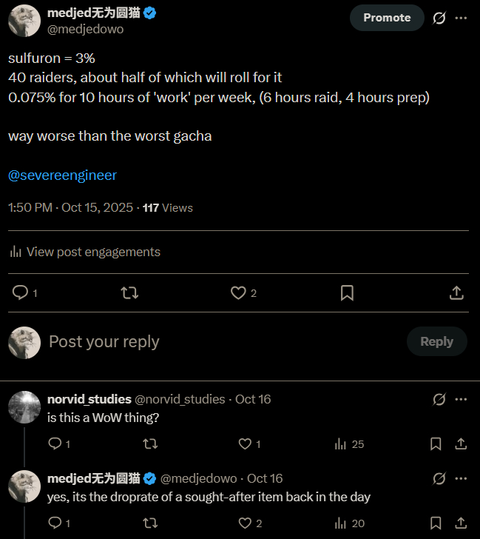Click the repost icon on the main post
The height and width of the screenshot is (539, 480).
(129, 293)
